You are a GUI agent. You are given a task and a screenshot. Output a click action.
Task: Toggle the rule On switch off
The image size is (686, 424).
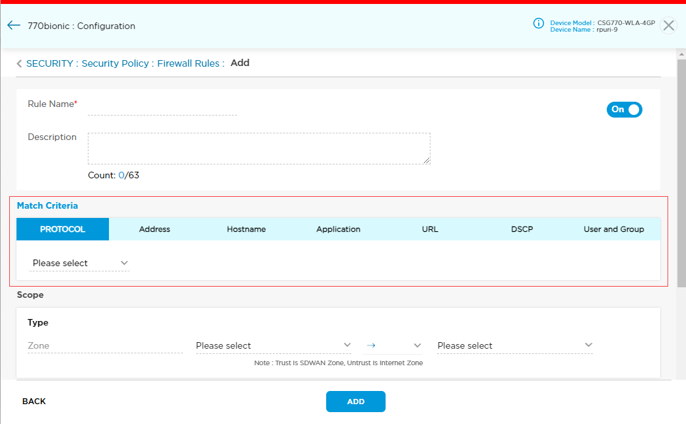click(x=624, y=110)
